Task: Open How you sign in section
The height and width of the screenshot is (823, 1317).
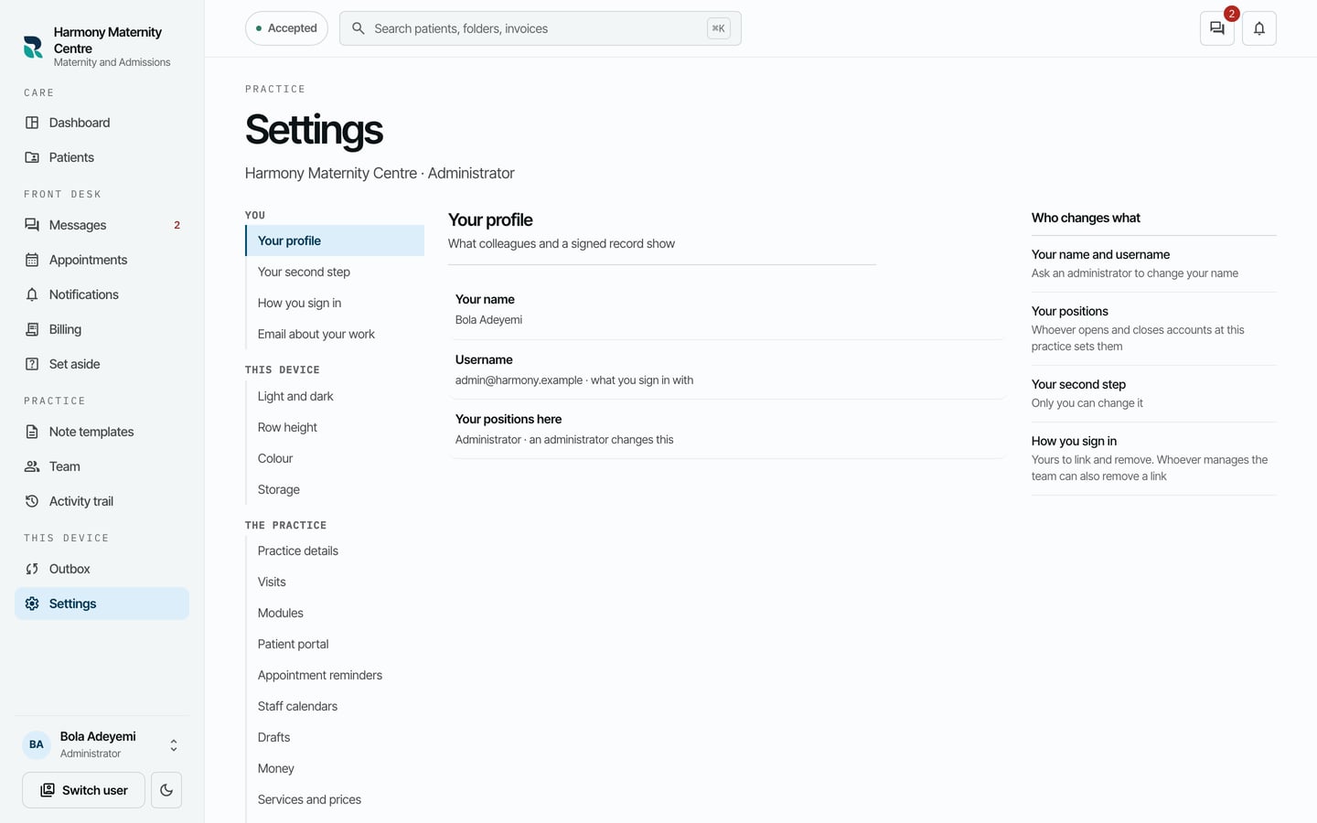Action: tap(335, 303)
